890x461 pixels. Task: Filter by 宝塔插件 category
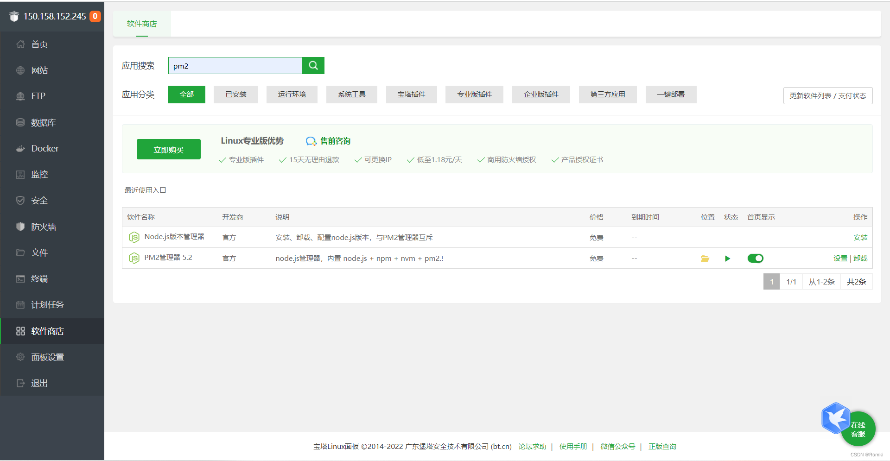tap(412, 95)
